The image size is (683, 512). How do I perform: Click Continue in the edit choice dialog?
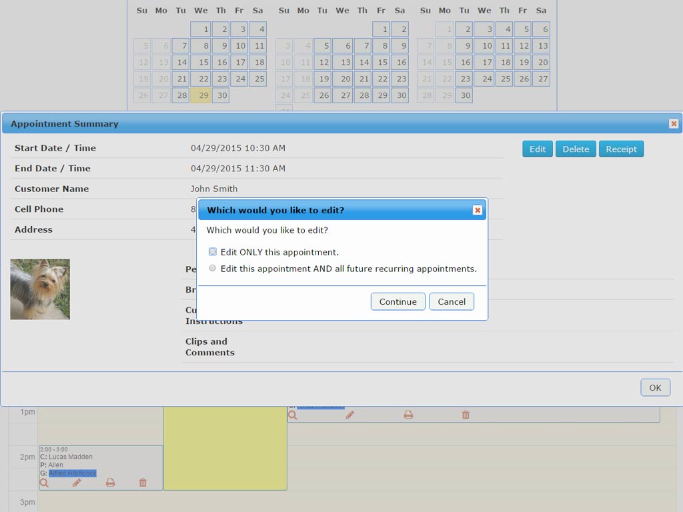click(x=398, y=301)
